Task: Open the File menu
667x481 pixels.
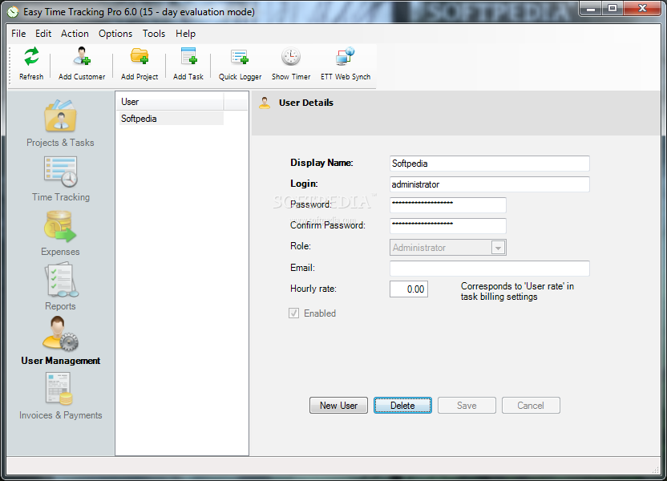Action: (x=18, y=34)
